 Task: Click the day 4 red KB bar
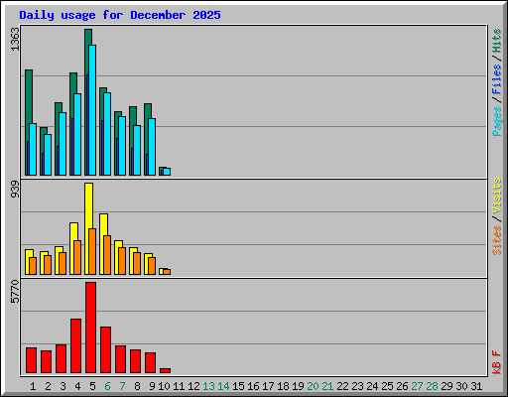coord(75,346)
